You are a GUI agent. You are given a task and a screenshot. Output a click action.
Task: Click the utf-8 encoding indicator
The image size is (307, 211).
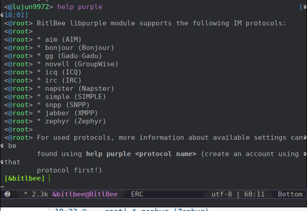coord(221,194)
